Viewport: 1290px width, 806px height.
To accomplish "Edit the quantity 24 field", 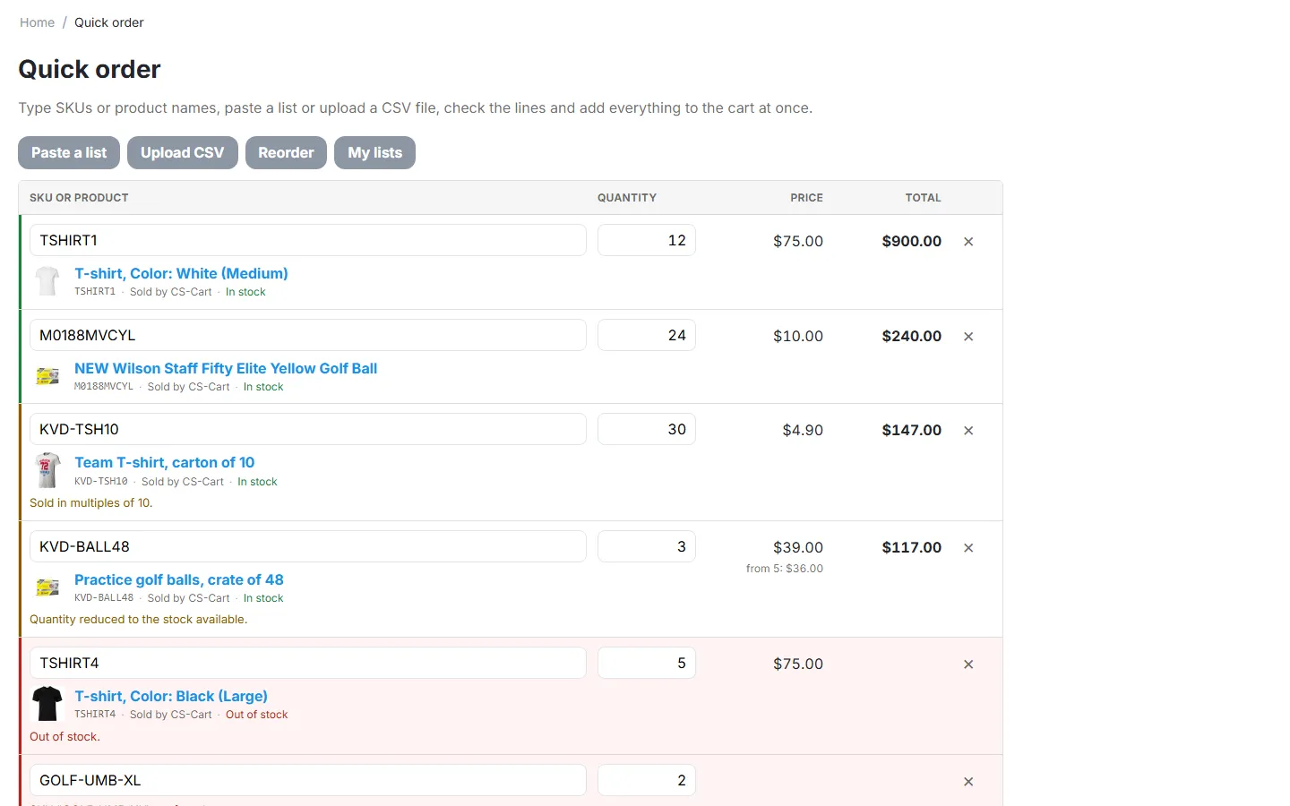I will coord(647,335).
